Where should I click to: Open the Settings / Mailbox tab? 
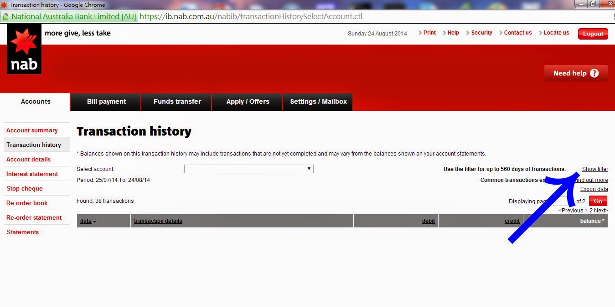click(318, 101)
